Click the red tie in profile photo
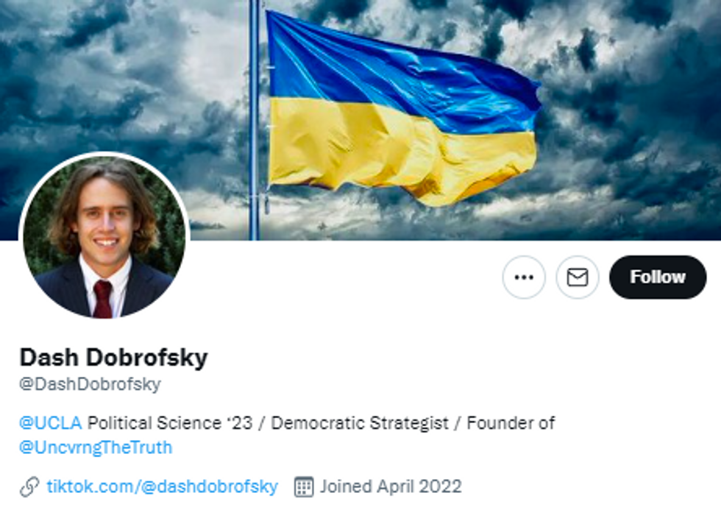 click(x=102, y=299)
